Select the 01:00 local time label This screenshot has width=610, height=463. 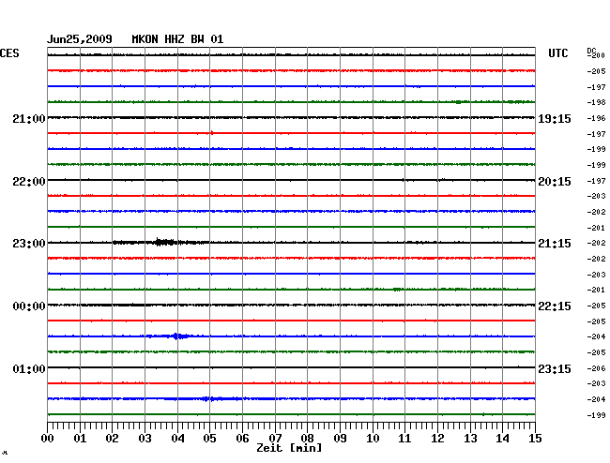[x=29, y=368]
